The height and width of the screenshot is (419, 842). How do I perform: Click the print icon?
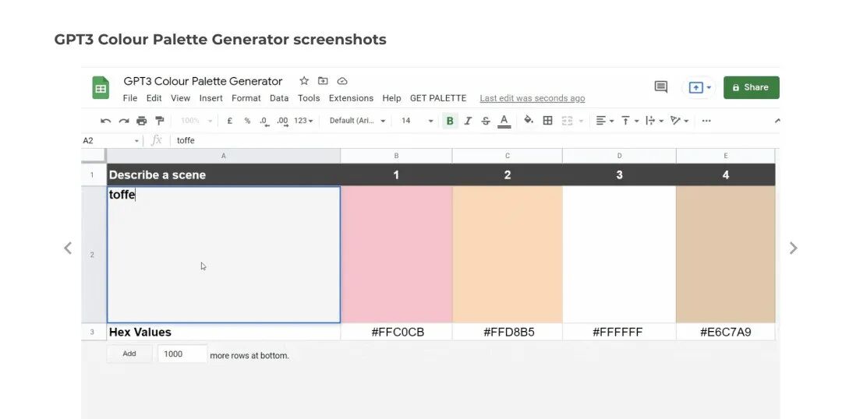tap(141, 121)
